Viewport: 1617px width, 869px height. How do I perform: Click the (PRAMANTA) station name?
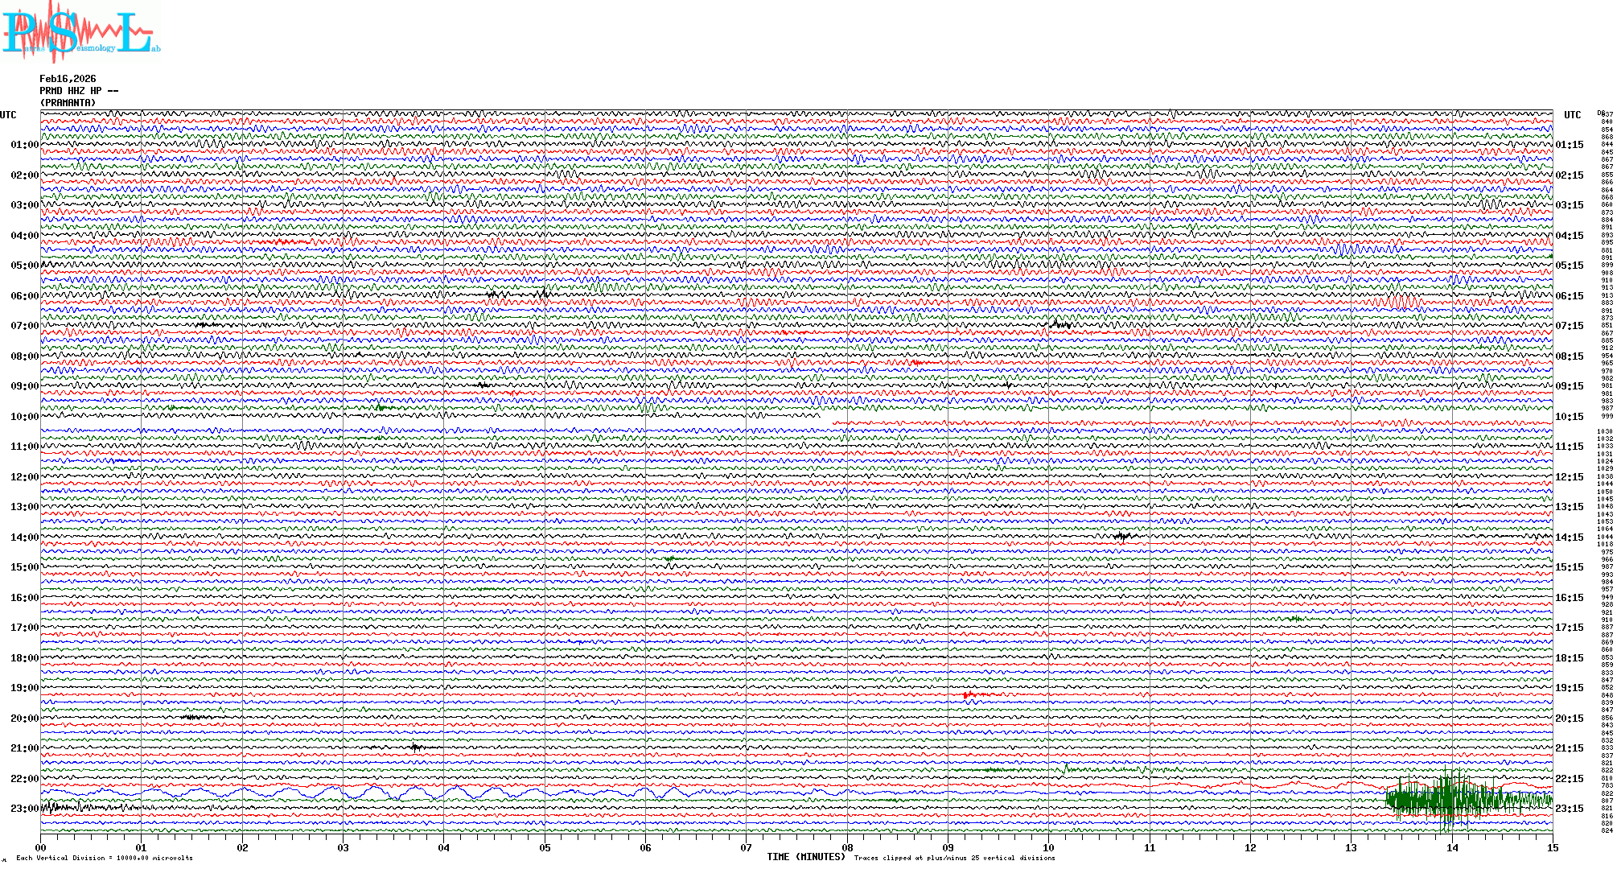(x=68, y=103)
